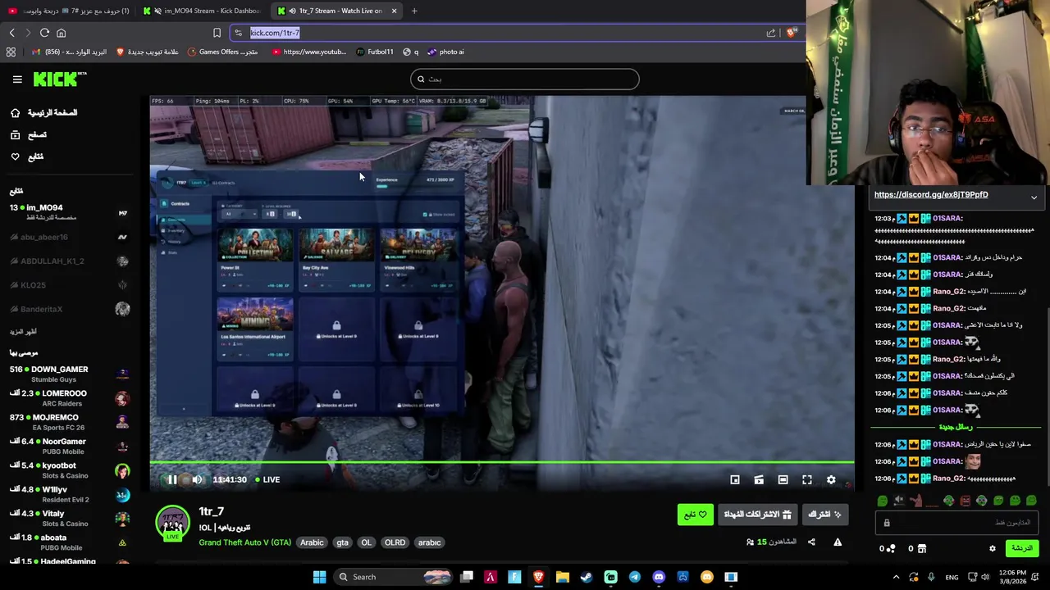Focus the Kick search field
The width and height of the screenshot is (1050, 590).
[525, 79]
